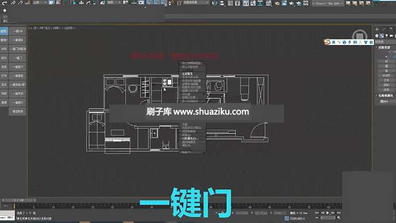Switch to the 视图 plugin tab
Viewport: 396px width, 223px height.
[x=4, y=94]
